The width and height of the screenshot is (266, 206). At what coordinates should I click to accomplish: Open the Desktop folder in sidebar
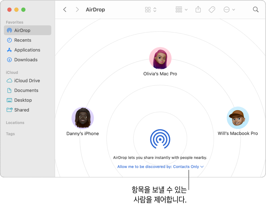pyautogui.click(x=23, y=100)
